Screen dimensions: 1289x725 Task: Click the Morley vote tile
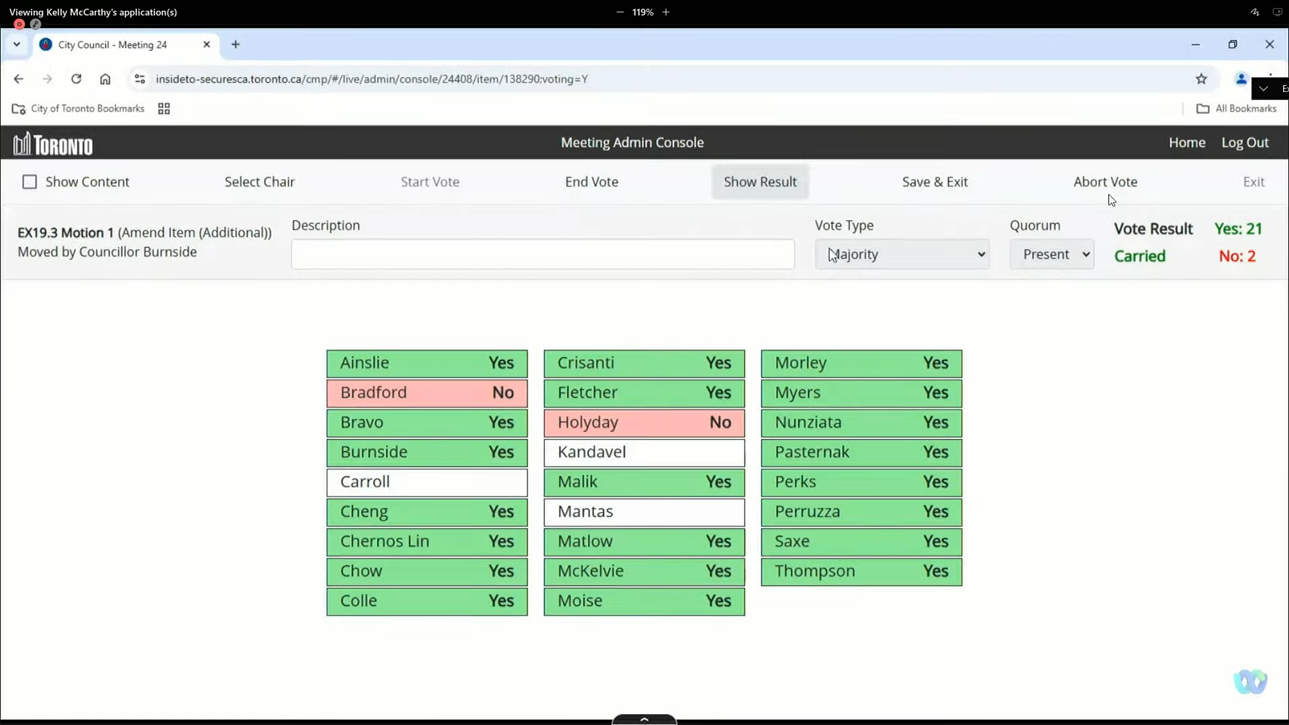click(x=861, y=363)
